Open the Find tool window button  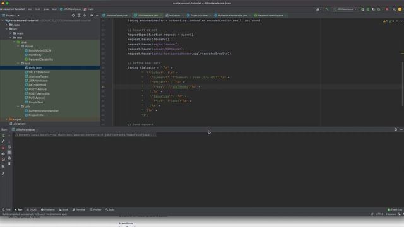tap(6, 210)
